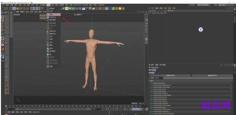Select mixamorig1:Head in joints list
This screenshot has height=115, width=236.
(x=159, y=89)
